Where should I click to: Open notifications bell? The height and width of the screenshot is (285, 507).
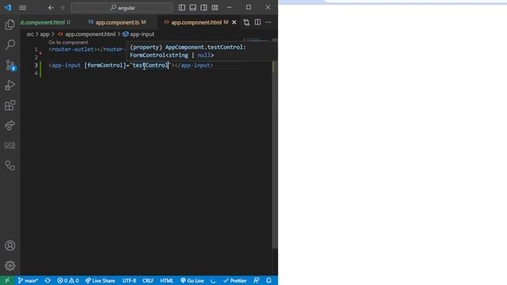coord(269,280)
